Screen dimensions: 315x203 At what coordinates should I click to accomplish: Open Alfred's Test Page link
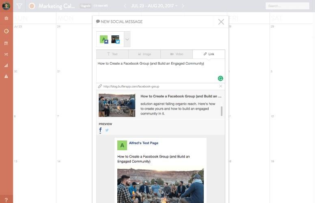(x=143, y=143)
